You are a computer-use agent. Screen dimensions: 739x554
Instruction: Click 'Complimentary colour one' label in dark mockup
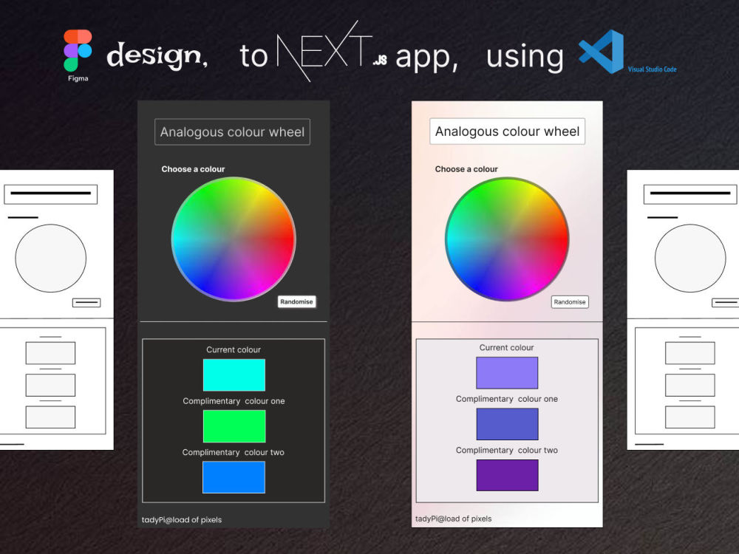click(234, 401)
